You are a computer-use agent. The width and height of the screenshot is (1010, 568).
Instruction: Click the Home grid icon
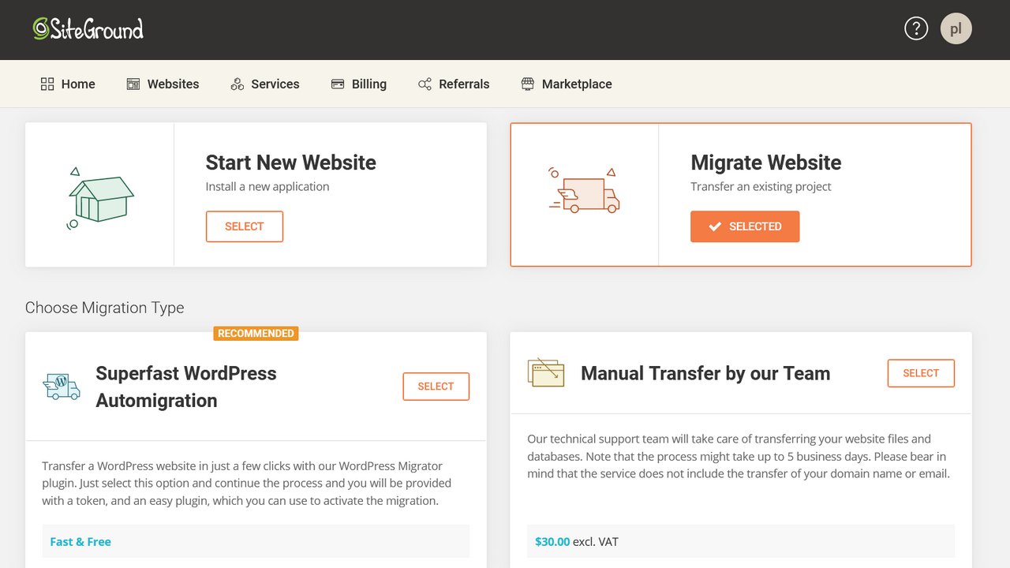coord(47,84)
